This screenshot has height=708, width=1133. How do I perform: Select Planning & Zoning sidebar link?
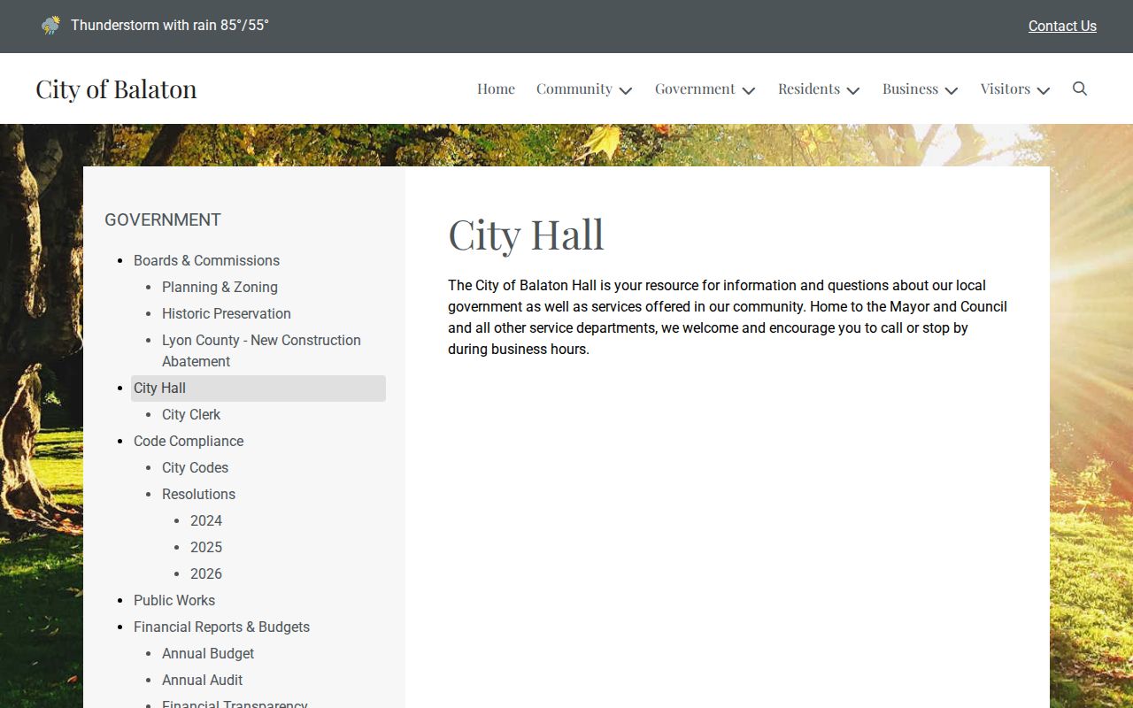pos(220,287)
